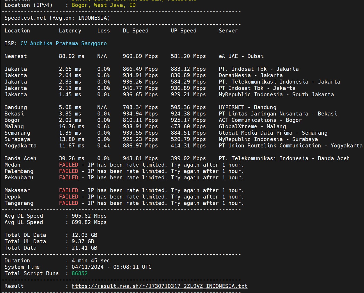Click the Nearest server entry e& UAE - Dubai
The width and height of the screenshot is (364, 293).
pyautogui.click(x=241, y=56)
